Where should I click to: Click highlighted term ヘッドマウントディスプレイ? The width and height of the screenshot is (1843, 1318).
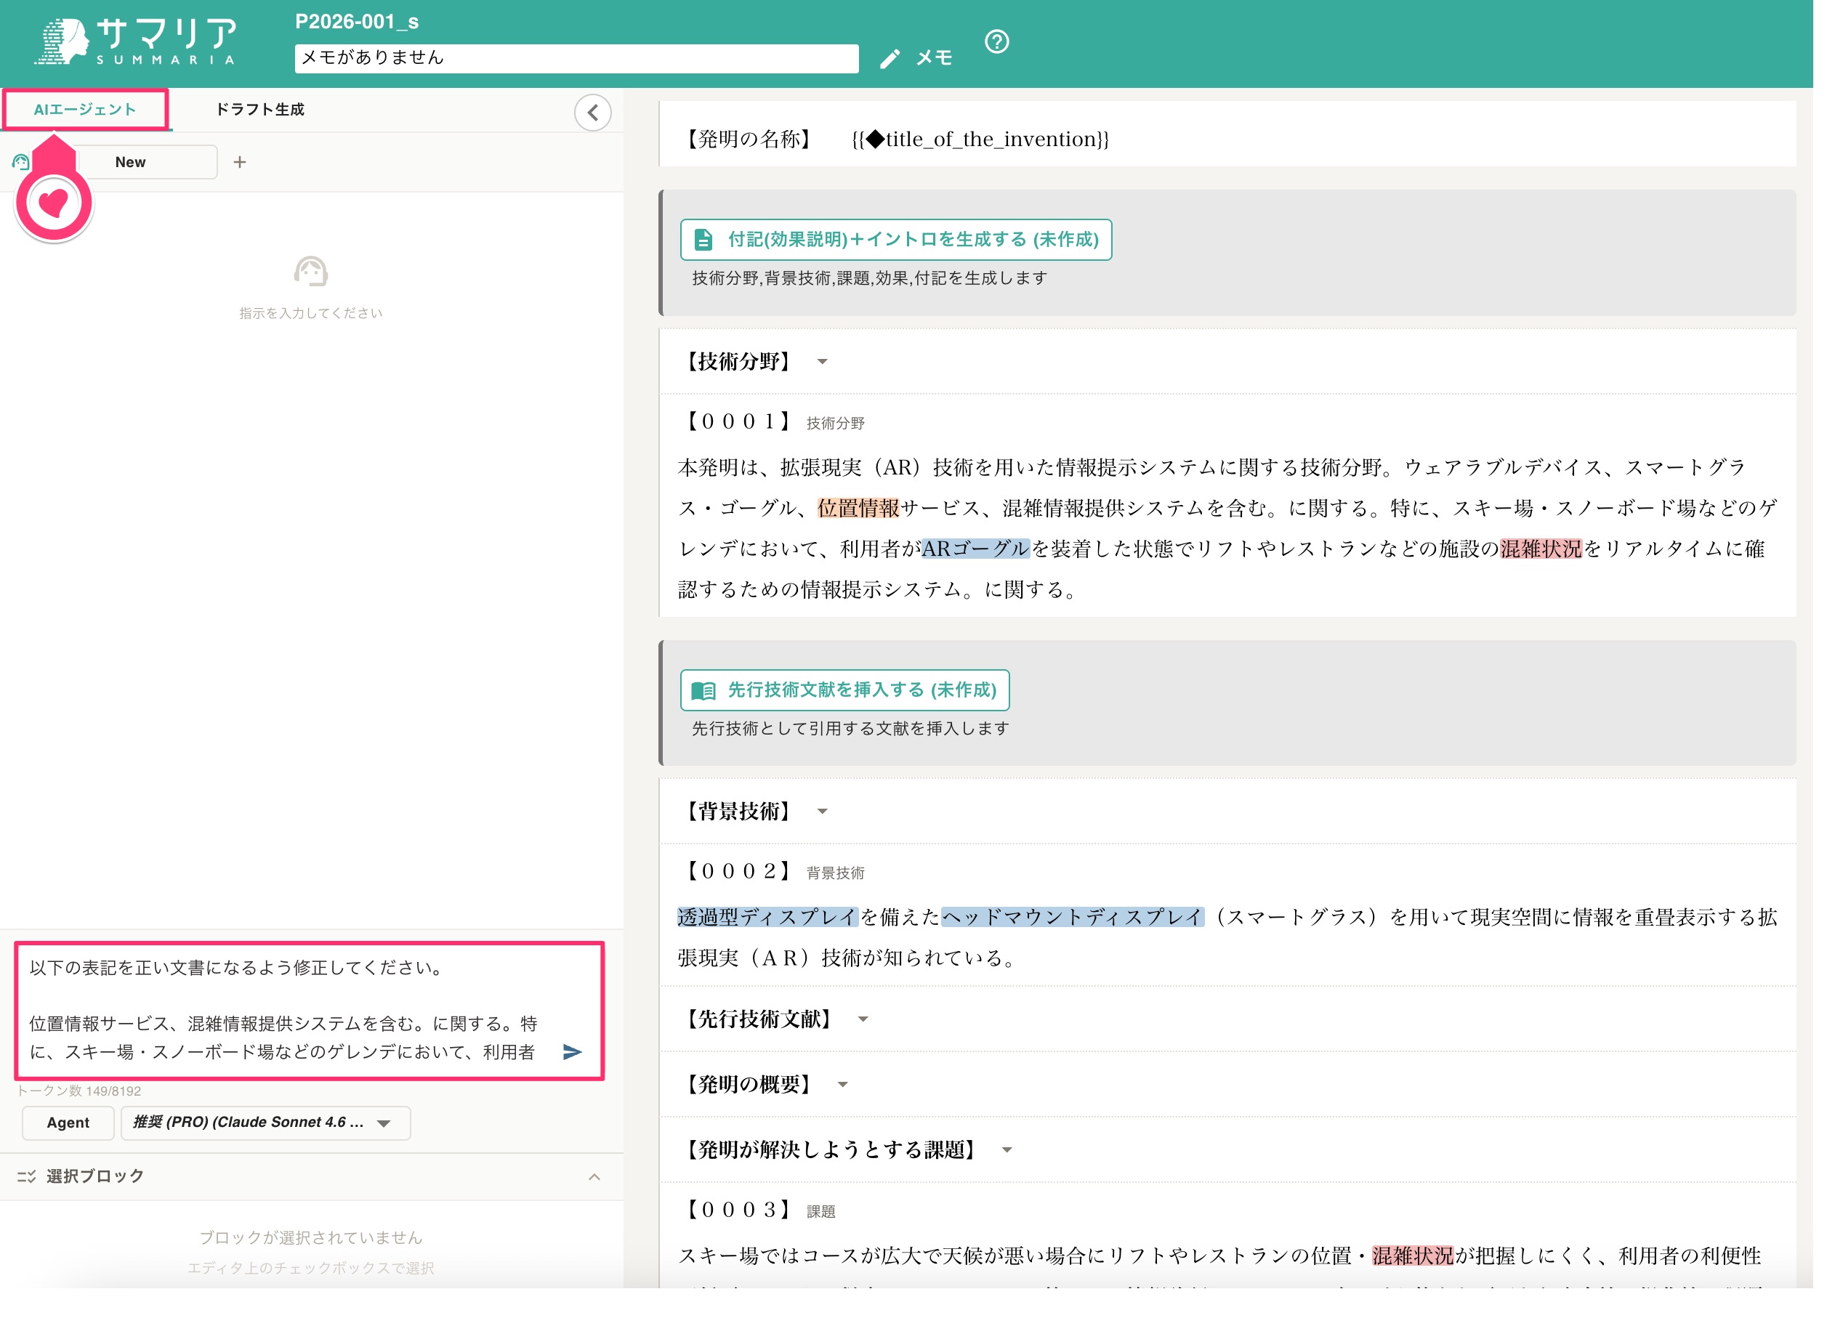1073,917
